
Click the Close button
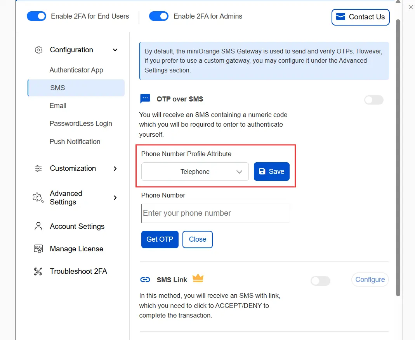coord(198,239)
